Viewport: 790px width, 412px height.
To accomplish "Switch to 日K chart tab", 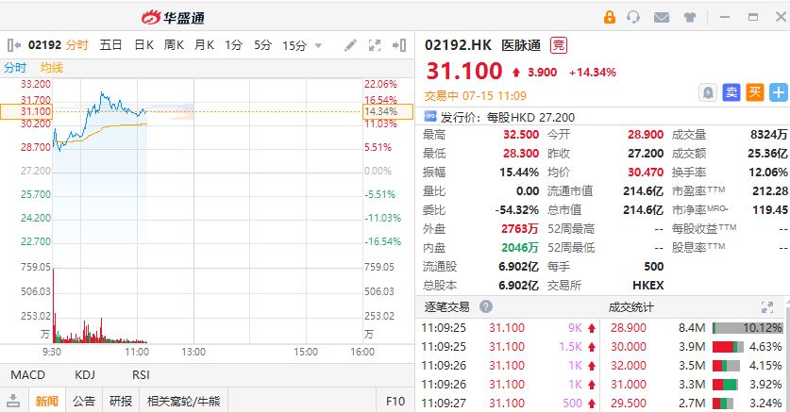I will 143,44.
